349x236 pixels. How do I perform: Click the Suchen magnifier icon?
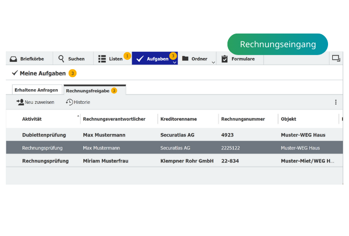click(61, 59)
